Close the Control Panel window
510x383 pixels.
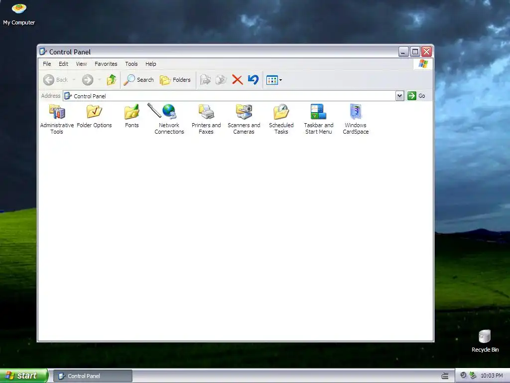point(426,51)
